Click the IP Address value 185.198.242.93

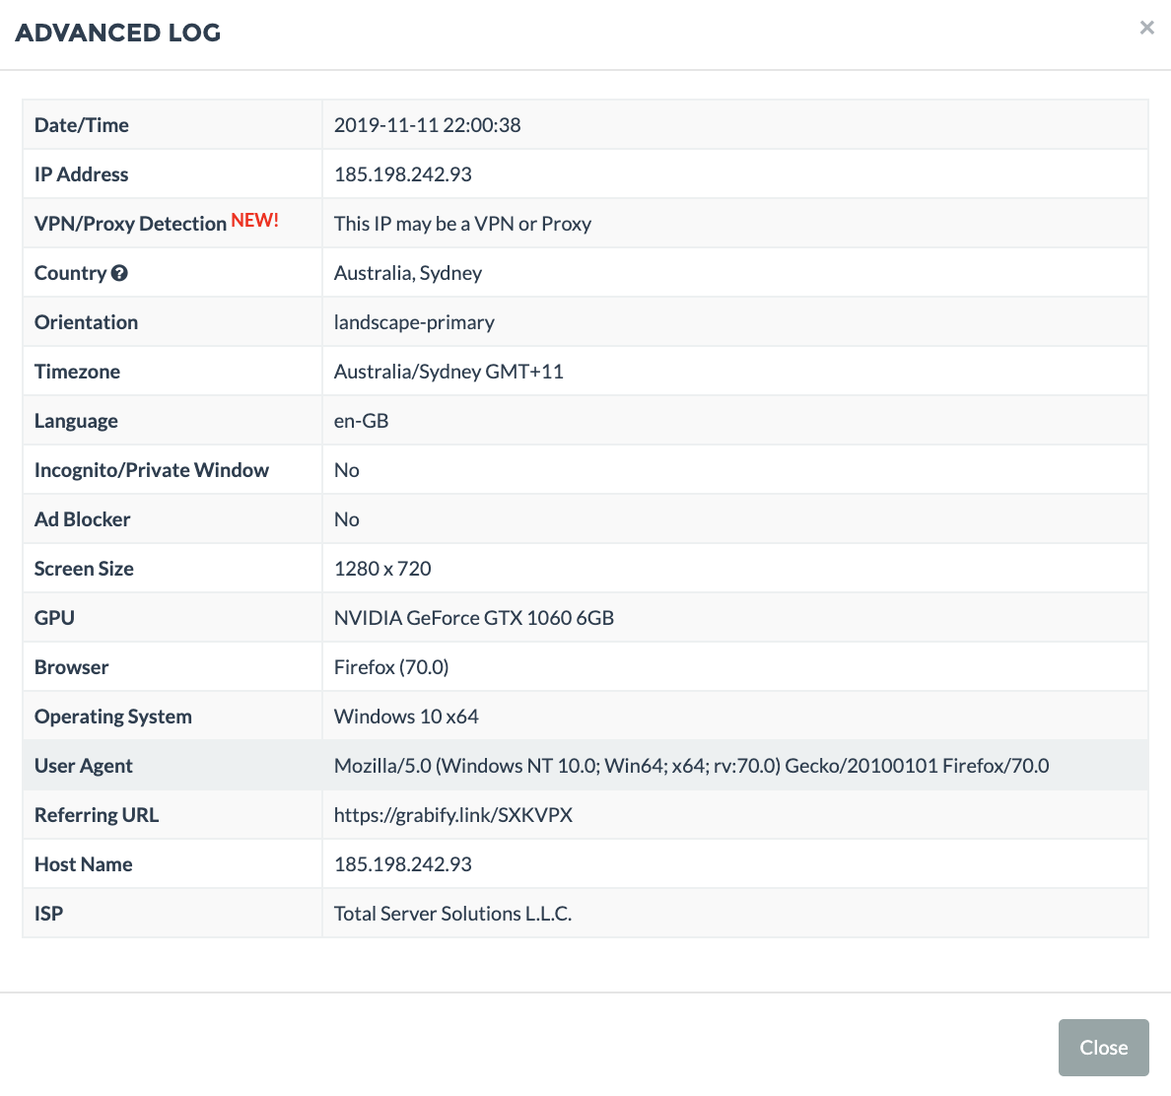(x=402, y=174)
